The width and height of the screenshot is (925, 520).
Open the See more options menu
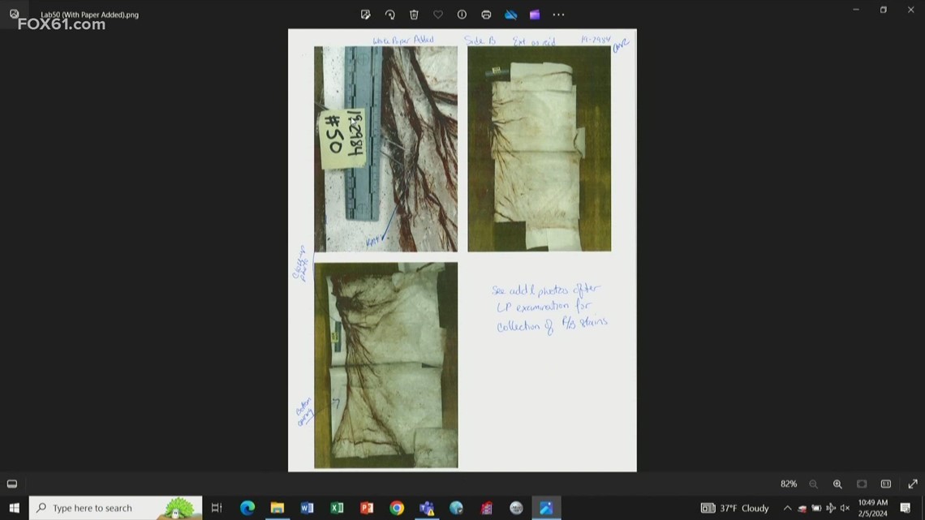558,14
